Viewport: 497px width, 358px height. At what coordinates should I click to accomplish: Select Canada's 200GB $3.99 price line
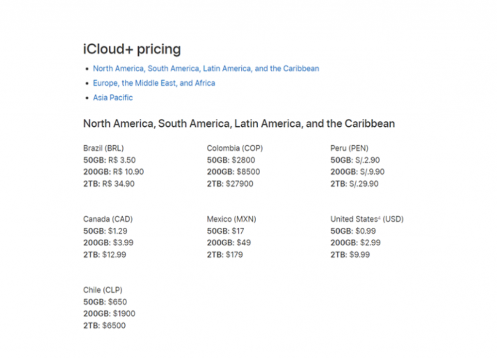[108, 242]
